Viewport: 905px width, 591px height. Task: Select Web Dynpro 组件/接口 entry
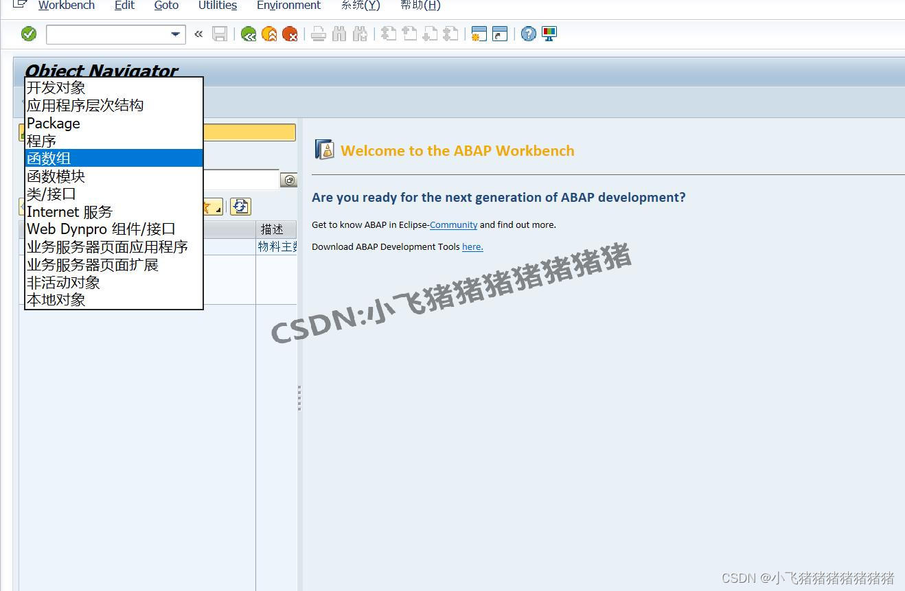[114, 229]
